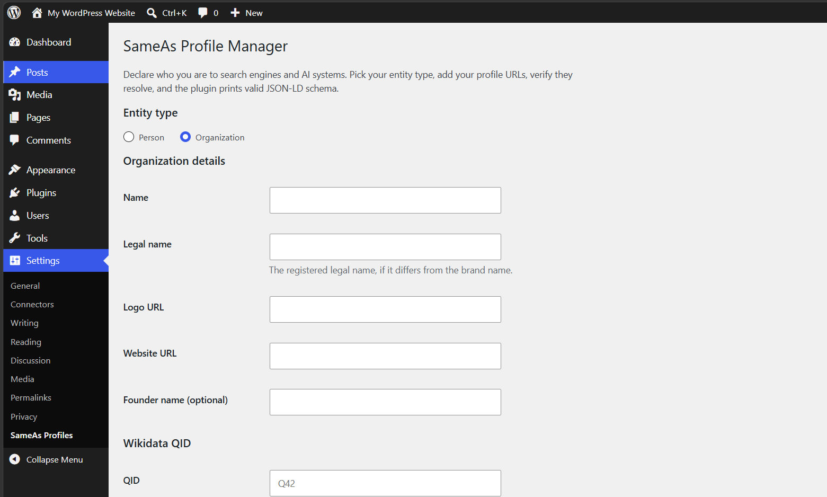Image resolution: width=827 pixels, height=497 pixels.
Task: Click the Founder name (optional) label
Action: 175,400
